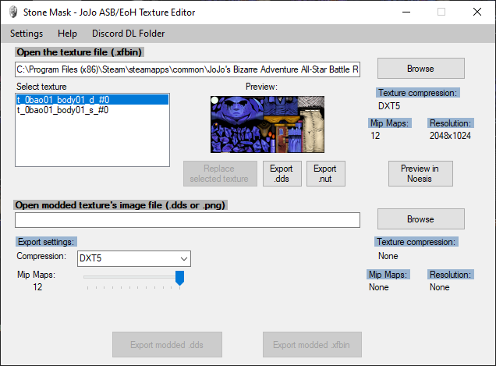The image size is (496, 366).
Task: Minimize the Stone Mask window
Action: [405, 12]
